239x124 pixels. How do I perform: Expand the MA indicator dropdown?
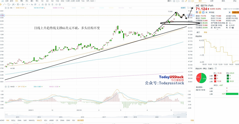tap(14, 8)
